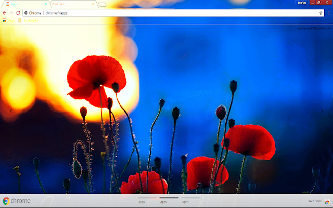Click the Chrome logo in bottom bar

point(17,201)
